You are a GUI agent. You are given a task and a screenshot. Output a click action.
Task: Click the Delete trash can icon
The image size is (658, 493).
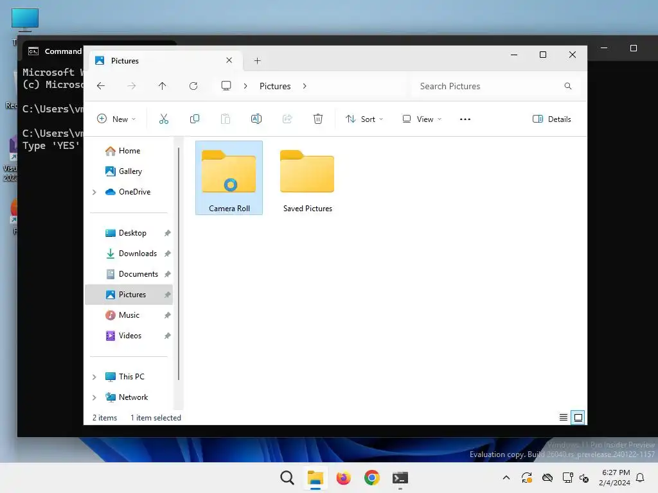pyautogui.click(x=318, y=119)
